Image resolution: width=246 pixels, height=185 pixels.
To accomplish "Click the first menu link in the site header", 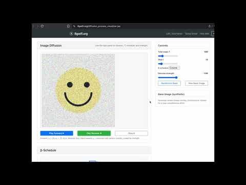I will pyautogui.click(x=174, y=34).
